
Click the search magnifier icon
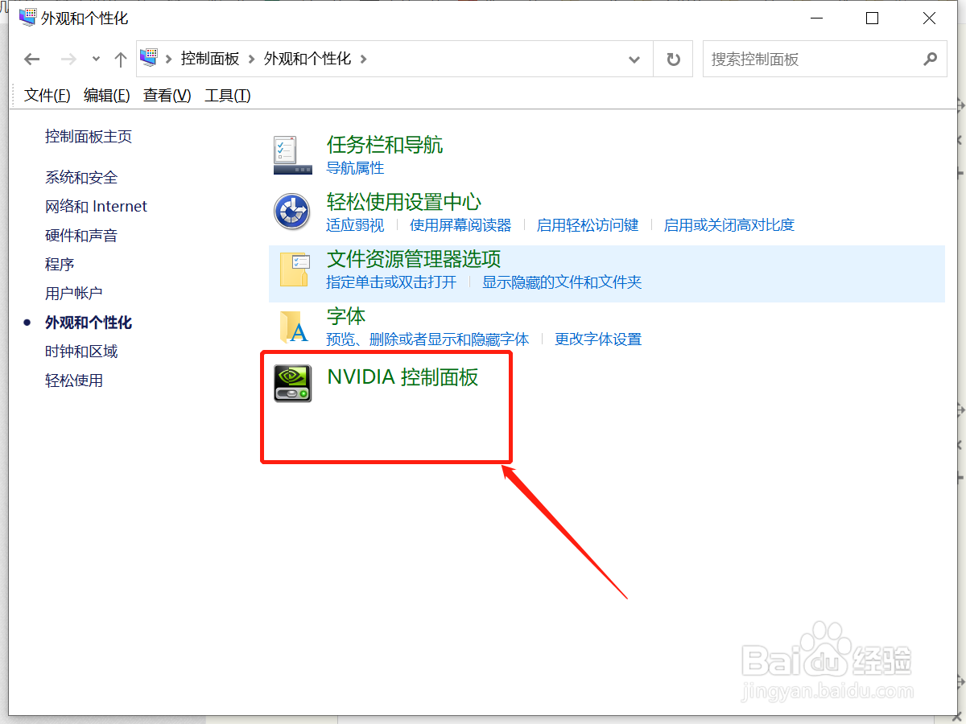(930, 59)
